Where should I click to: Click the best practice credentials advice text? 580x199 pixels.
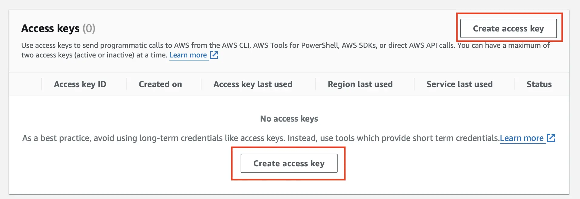(261, 138)
